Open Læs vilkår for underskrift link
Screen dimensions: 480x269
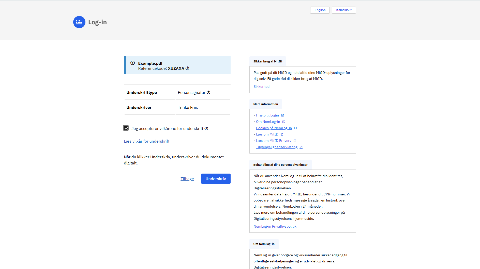[x=147, y=141]
